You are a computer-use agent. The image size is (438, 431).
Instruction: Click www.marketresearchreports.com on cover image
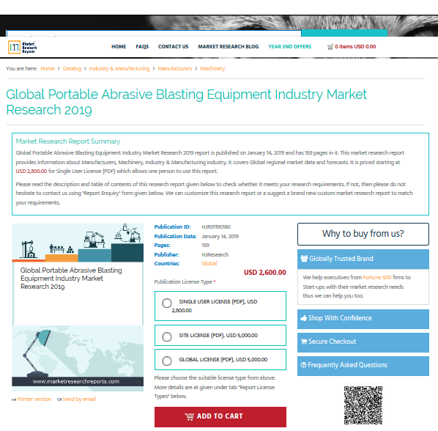click(76, 382)
